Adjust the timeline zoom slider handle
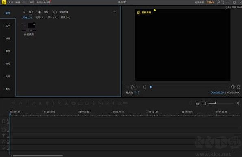Screen dimensions: 242x157 coord(215,103)
